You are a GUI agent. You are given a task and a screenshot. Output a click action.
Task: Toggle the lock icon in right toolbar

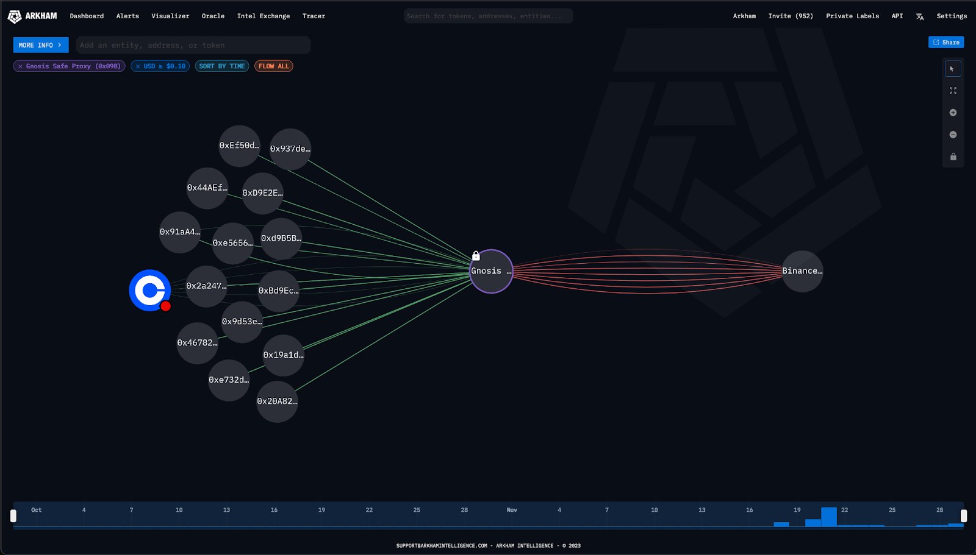coord(953,157)
